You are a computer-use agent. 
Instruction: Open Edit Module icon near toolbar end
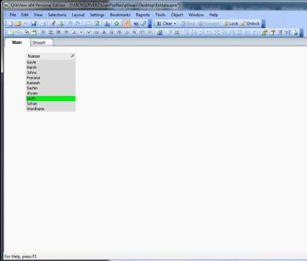pos(280,33)
